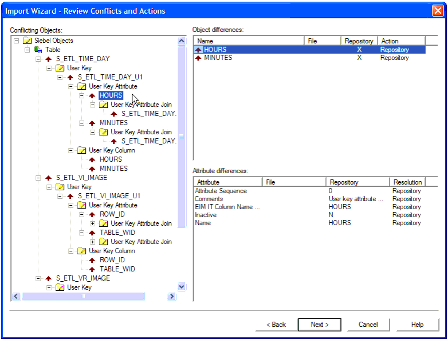The image size is (448, 340).
Task: Cancel the Import Wizard
Action: coord(368,325)
